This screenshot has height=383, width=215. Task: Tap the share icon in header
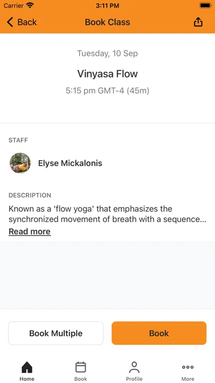pos(198,22)
